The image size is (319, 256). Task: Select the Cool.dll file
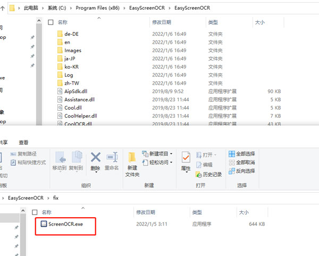73,108
